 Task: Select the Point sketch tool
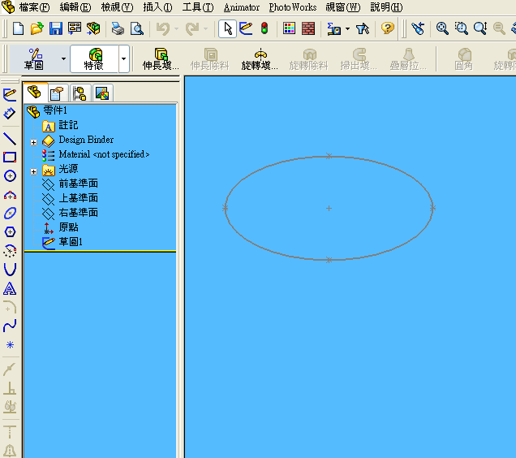click(10, 345)
